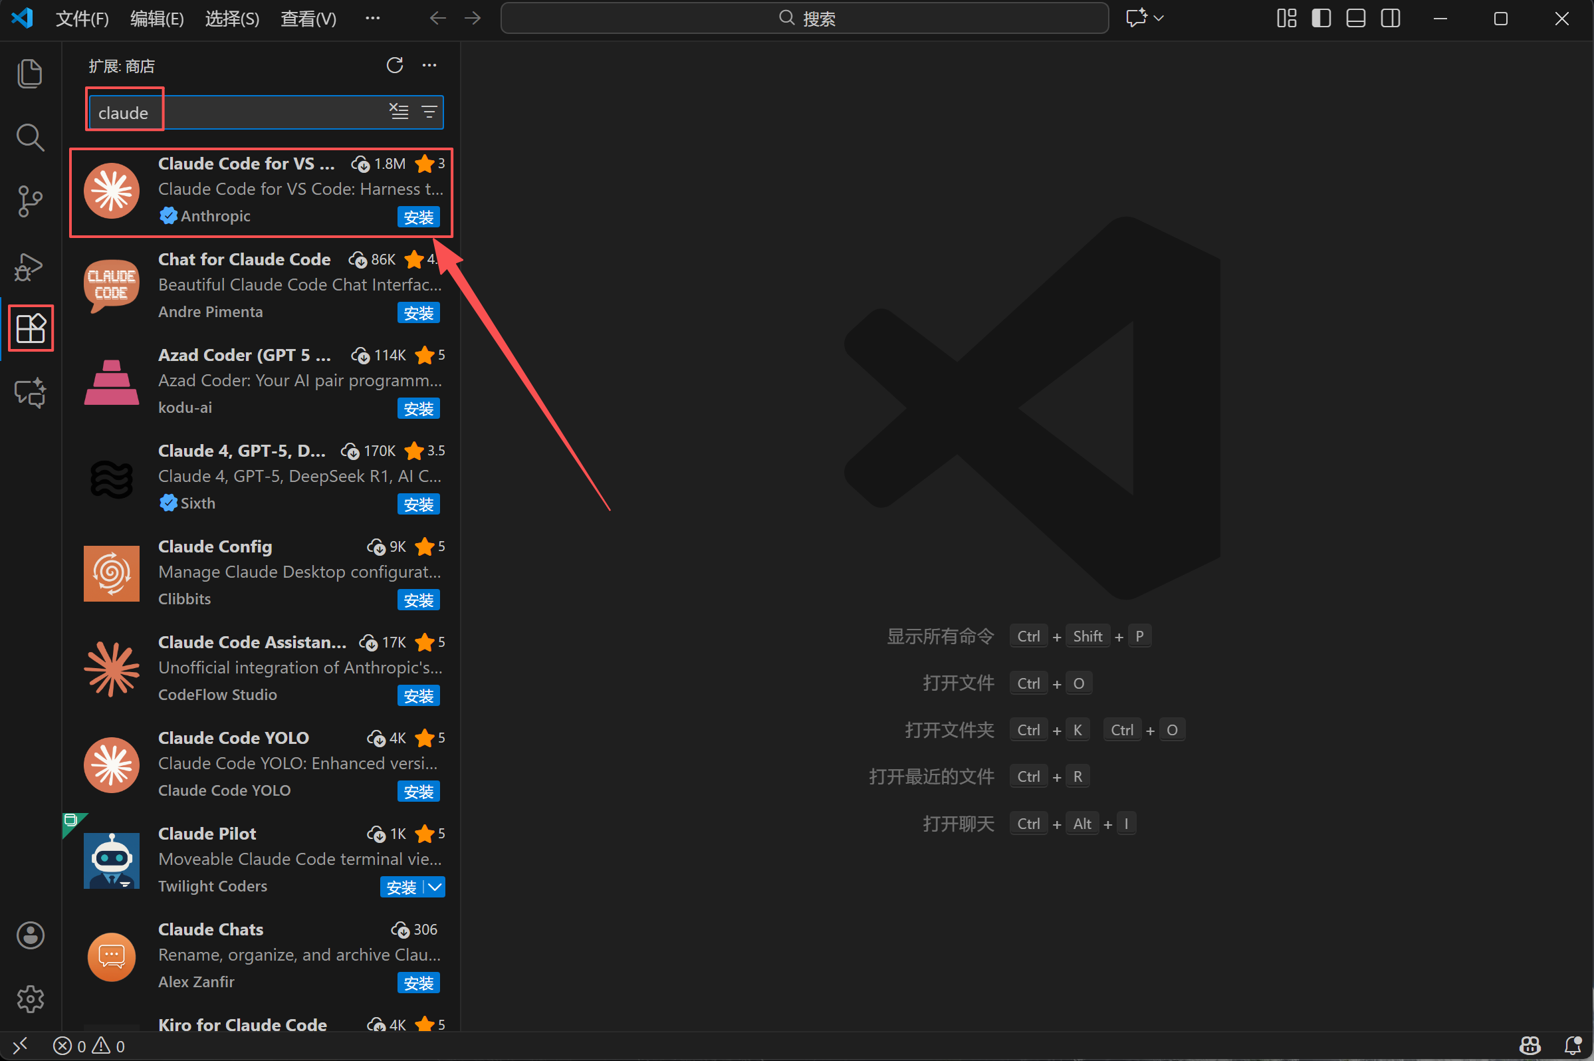Select the Claude Code Assistant starburst logo
This screenshot has height=1061, width=1594.
[112, 669]
